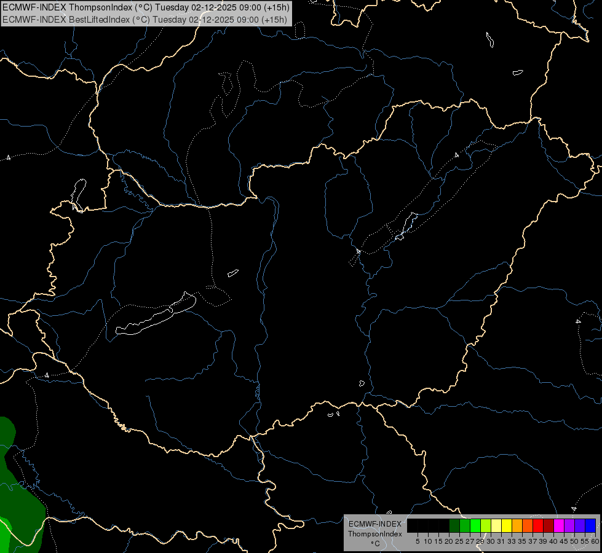This screenshot has width=602, height=553.
Task: Select the orange 33-35 legend swatch
Action: click(x=517, y=525)
